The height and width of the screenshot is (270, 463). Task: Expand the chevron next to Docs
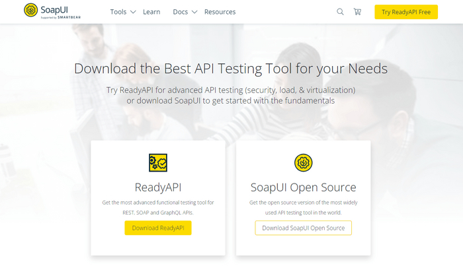(194, 12)
